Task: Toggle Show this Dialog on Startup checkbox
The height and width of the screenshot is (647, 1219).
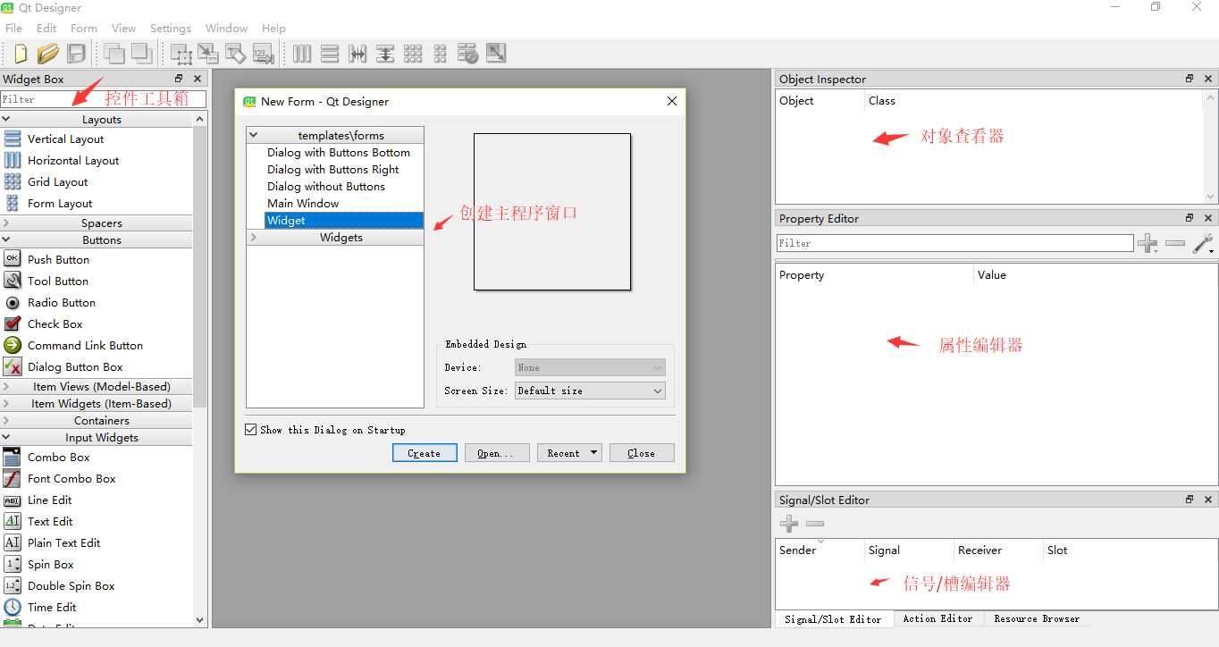Action: 251,430
